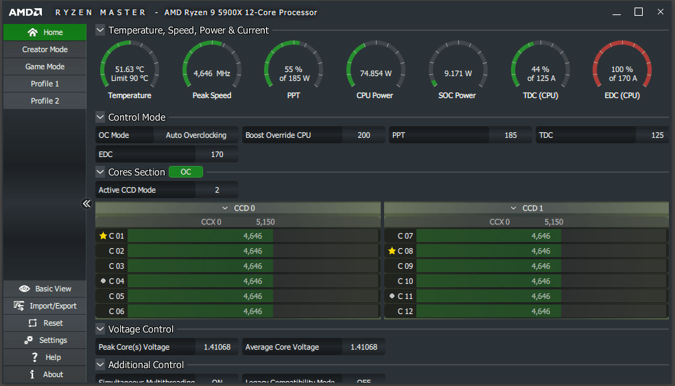Click the Help question mark icon

tap(35, 357)
